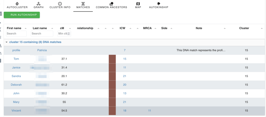Image resolution: width=266 pixels, height=117 pixels.
Task: Click the Last name search box
Action: tap(42, 33)
